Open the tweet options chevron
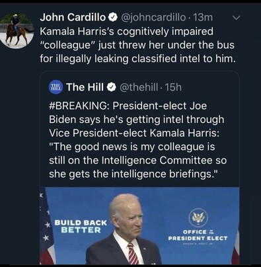 pos(237,18)
